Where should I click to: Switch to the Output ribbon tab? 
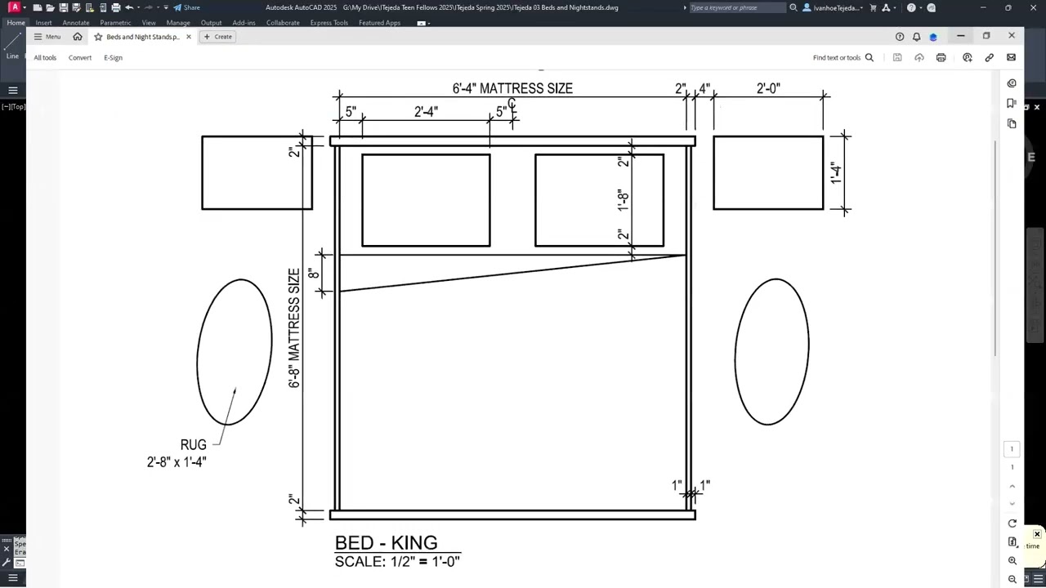click(211, 23)
